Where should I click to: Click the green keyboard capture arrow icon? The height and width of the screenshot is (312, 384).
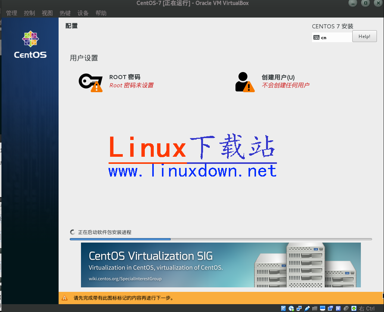pos(354,309)
